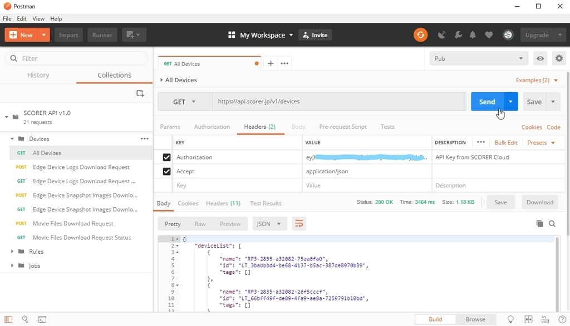This screenshot has height=326, width=570.
Task: Click Bulk Edit link
Action: point(505,143)
